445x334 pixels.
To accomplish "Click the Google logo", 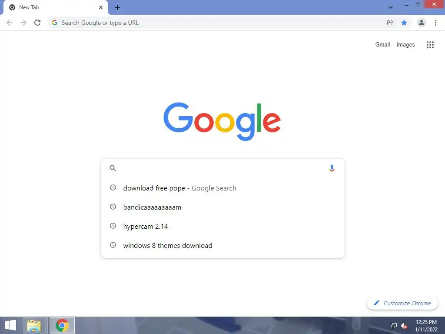I will (x=222, y=122).
